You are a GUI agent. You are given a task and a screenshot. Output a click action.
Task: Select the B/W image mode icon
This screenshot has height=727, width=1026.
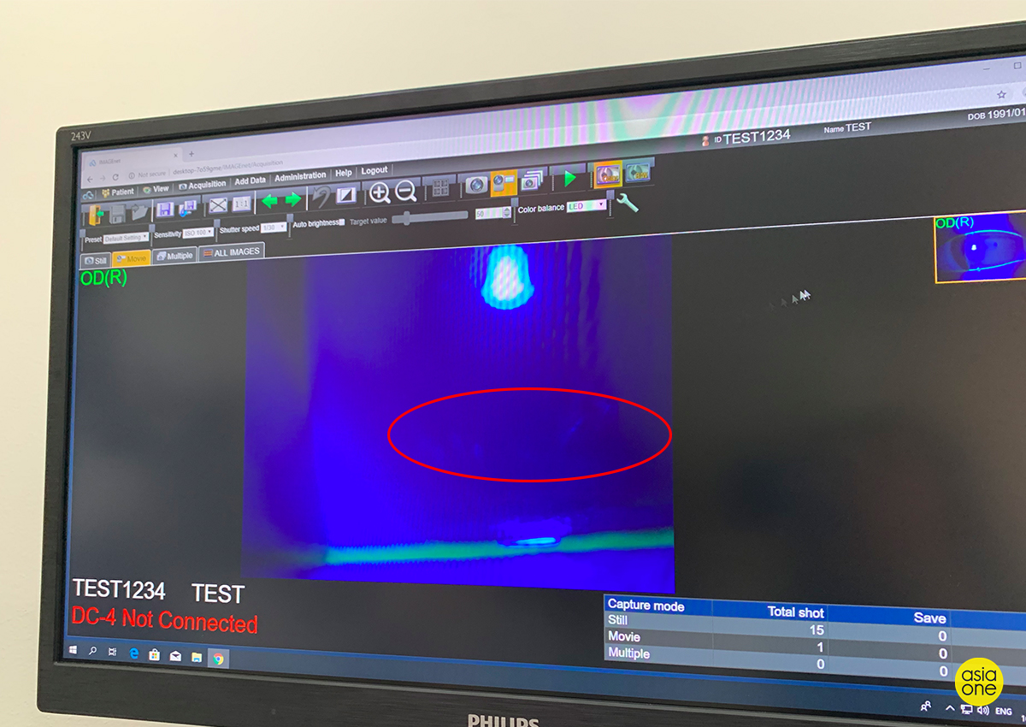(639, 173)
